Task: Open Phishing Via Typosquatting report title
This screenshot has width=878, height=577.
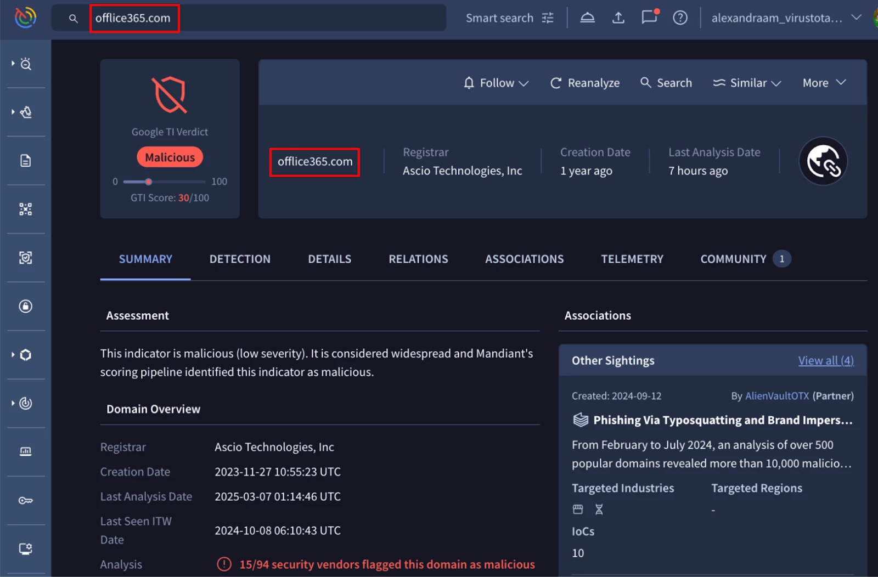Action: pyautogui.click(x=723, y=420)
